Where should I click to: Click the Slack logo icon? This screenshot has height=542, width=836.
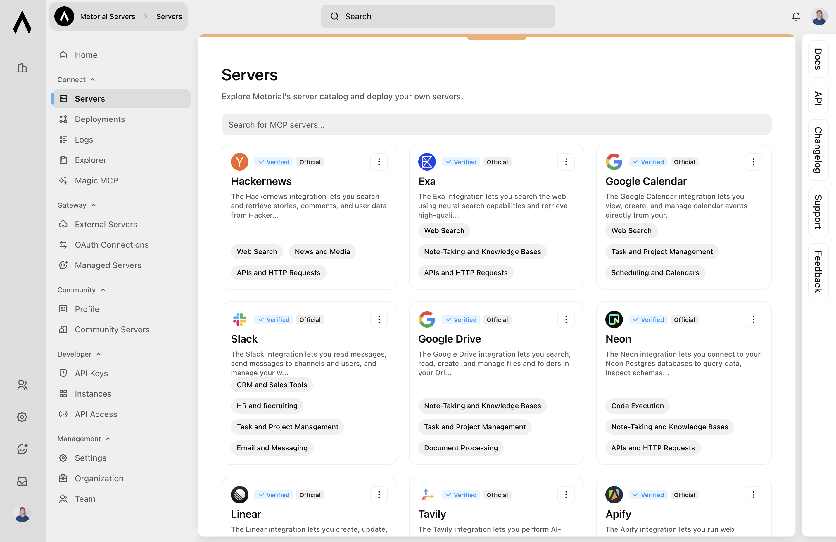240,319
